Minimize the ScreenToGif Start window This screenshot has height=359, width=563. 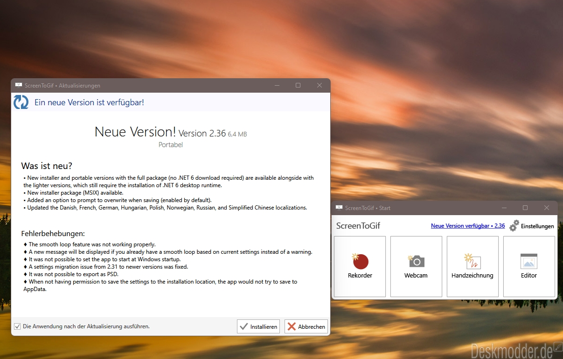coord(504,208)
